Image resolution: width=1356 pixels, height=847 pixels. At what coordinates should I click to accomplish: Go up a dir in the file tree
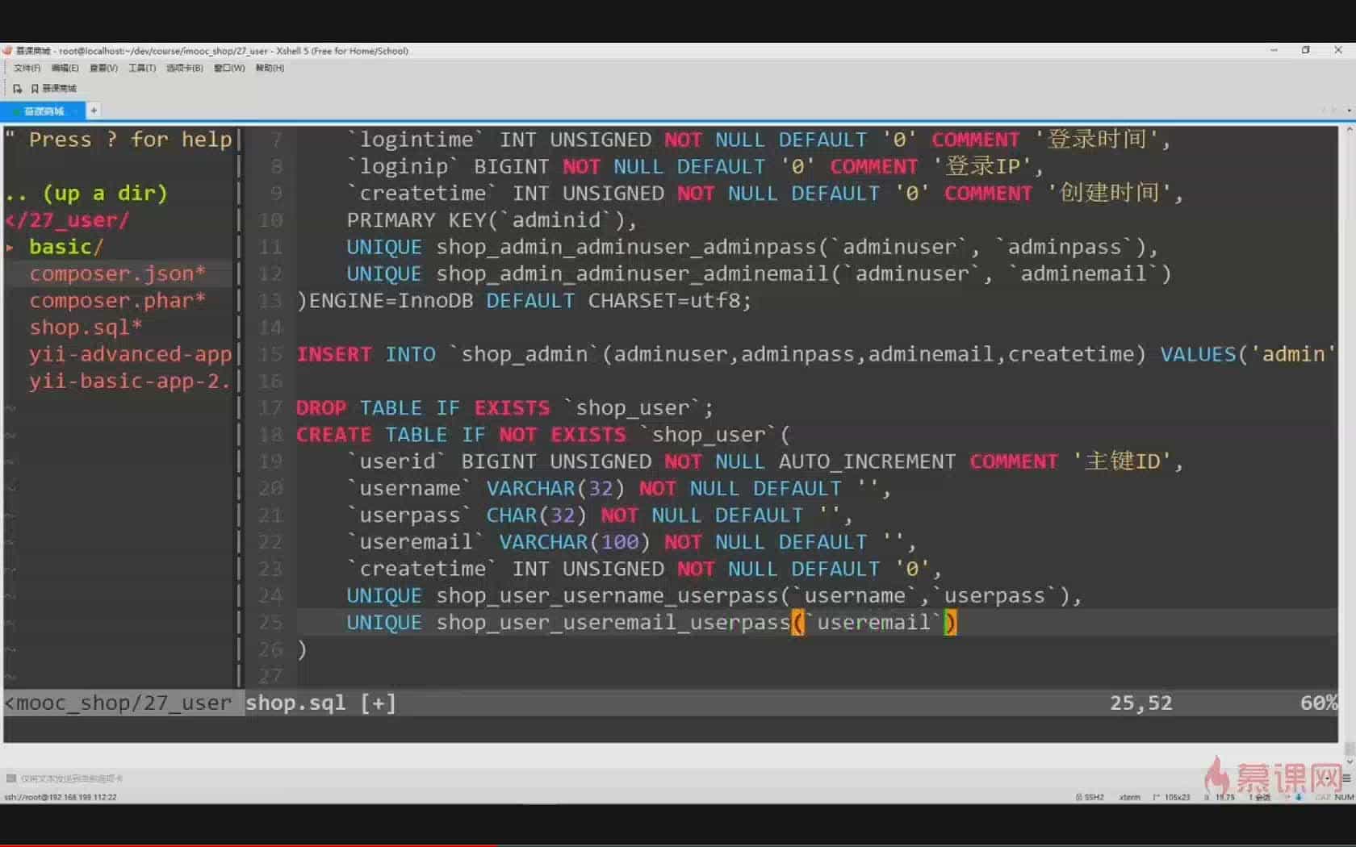point(86,194)
